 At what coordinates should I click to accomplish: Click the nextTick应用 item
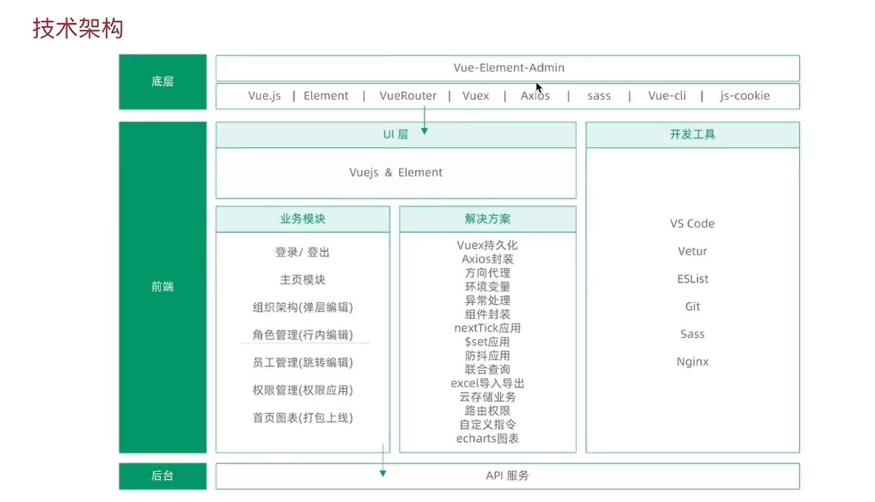(487, 328)
